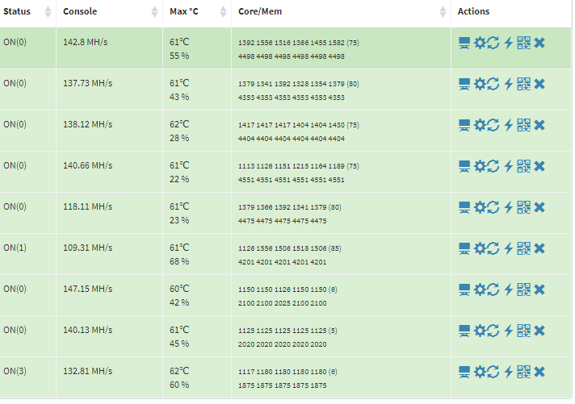Click the X icon for the 109.31 MH/s rig
The height and width of the screenshot is (404, 575).
[x=539, y=248]
